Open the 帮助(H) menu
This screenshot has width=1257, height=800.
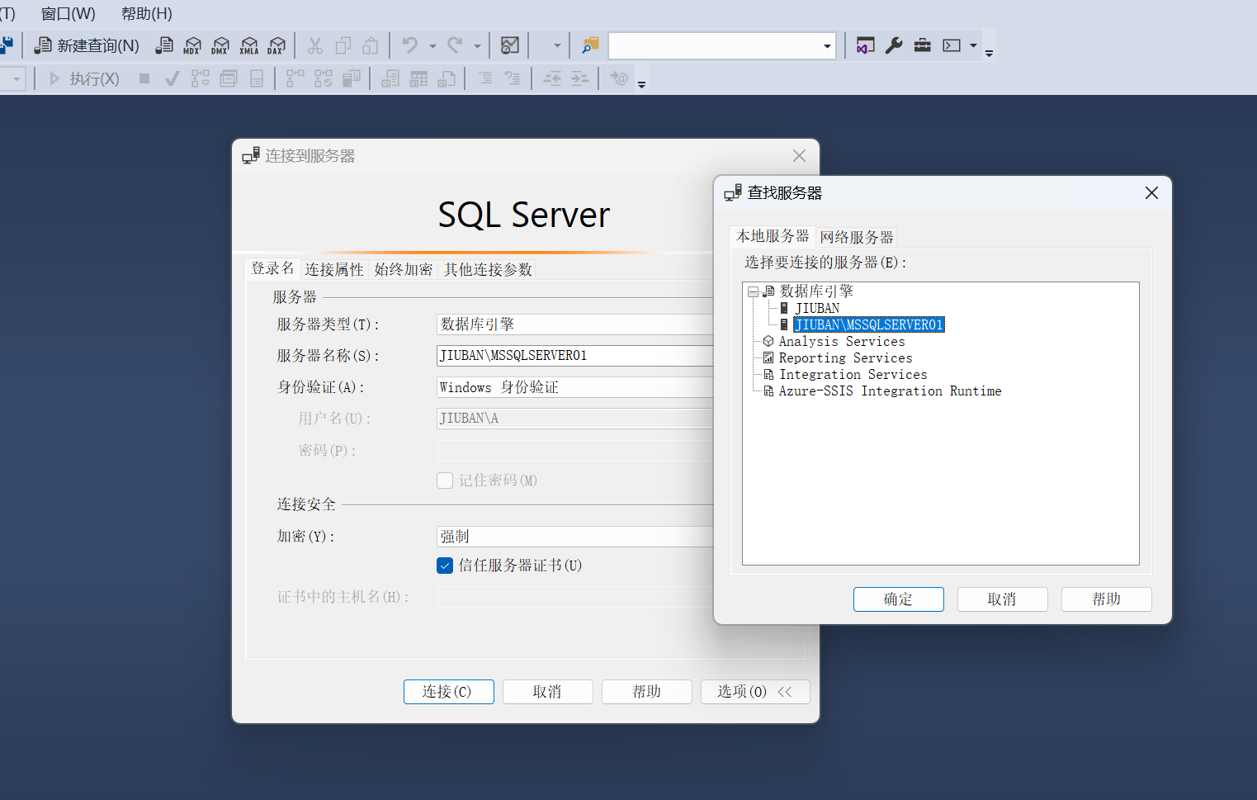(x=147, y=14)
